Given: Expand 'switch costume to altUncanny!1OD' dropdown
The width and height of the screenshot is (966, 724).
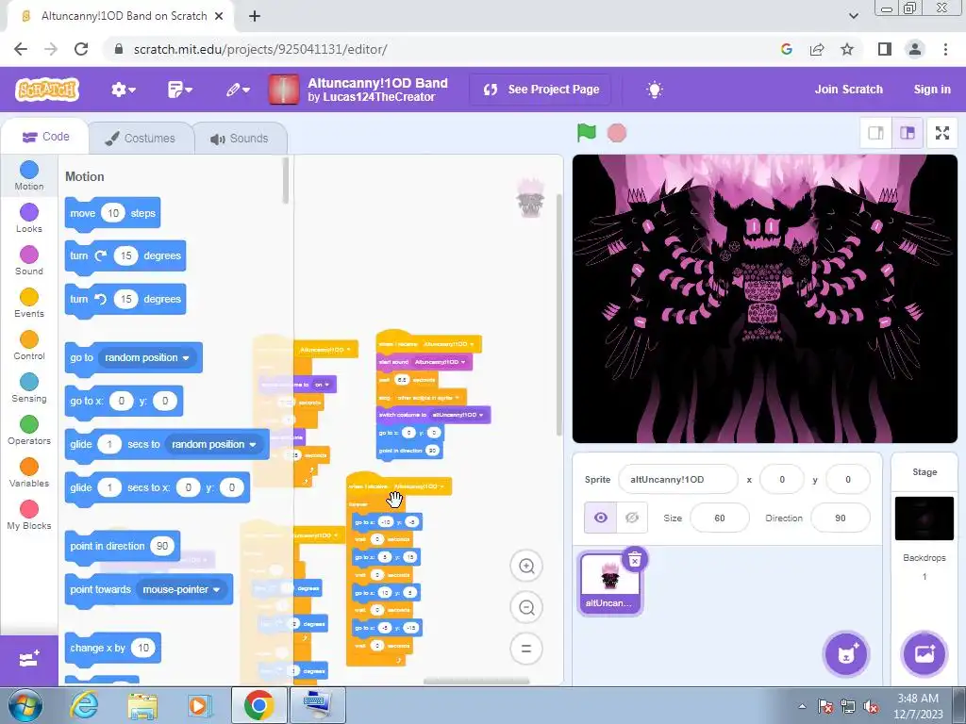Looking at the screenshot, I should 458,415.
